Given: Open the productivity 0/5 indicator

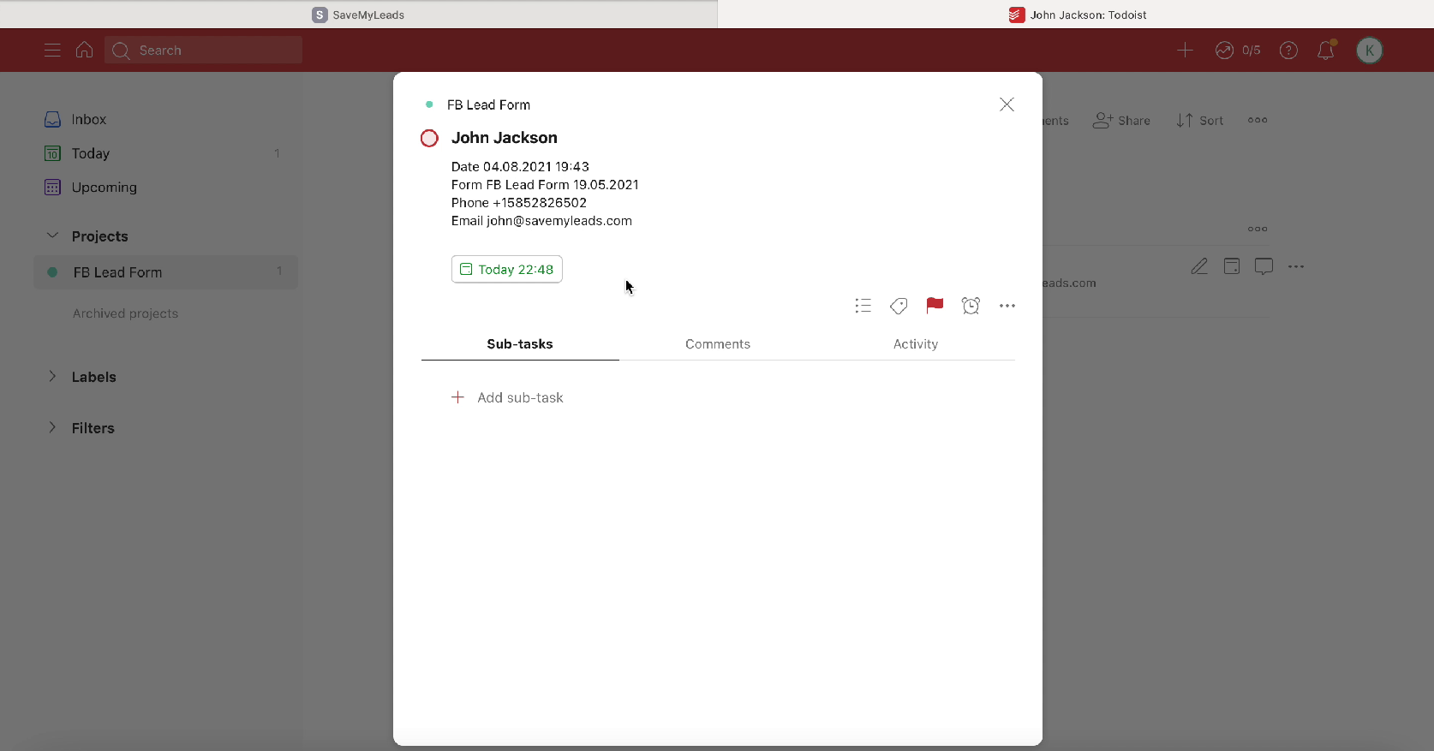Looking at the screenshot, I should pyautogui.click(x=1238, y=51).
